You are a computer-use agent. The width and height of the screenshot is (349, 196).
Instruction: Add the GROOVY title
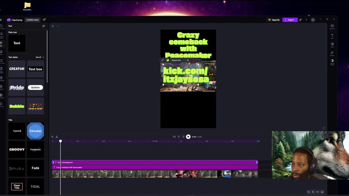[17, 149]
